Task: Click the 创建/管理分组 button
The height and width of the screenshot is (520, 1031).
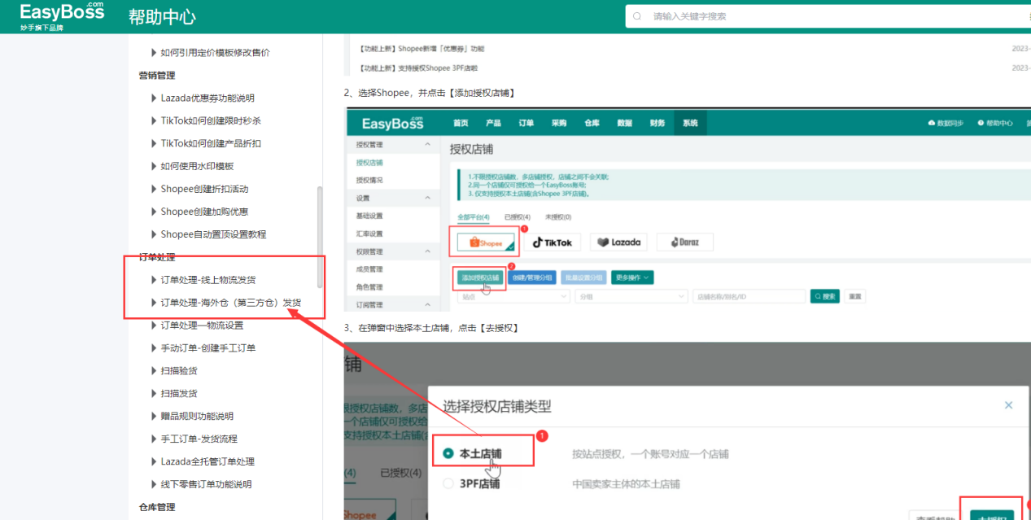Action: coord(532,277)
